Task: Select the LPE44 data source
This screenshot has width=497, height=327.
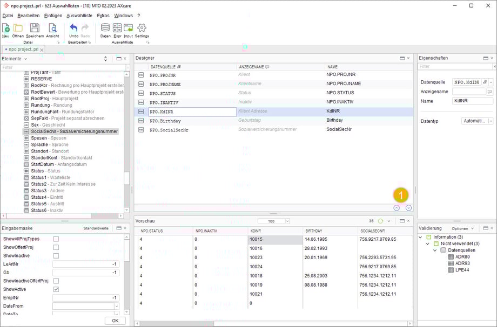Action: [462, 270]
